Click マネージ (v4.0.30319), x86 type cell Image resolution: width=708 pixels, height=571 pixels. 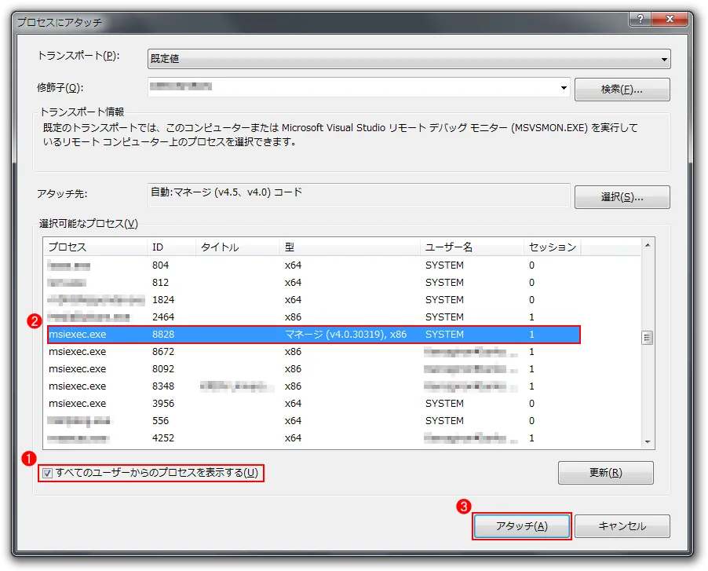[346, 335]
